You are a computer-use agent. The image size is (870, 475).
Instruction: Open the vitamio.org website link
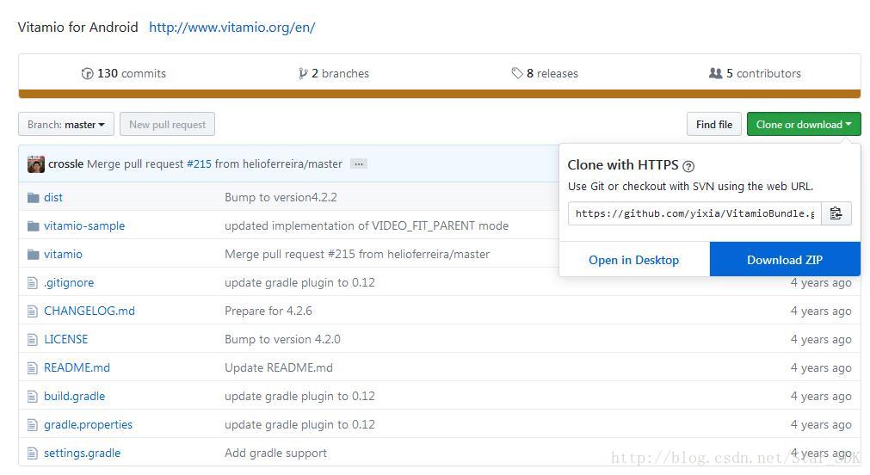232,28
